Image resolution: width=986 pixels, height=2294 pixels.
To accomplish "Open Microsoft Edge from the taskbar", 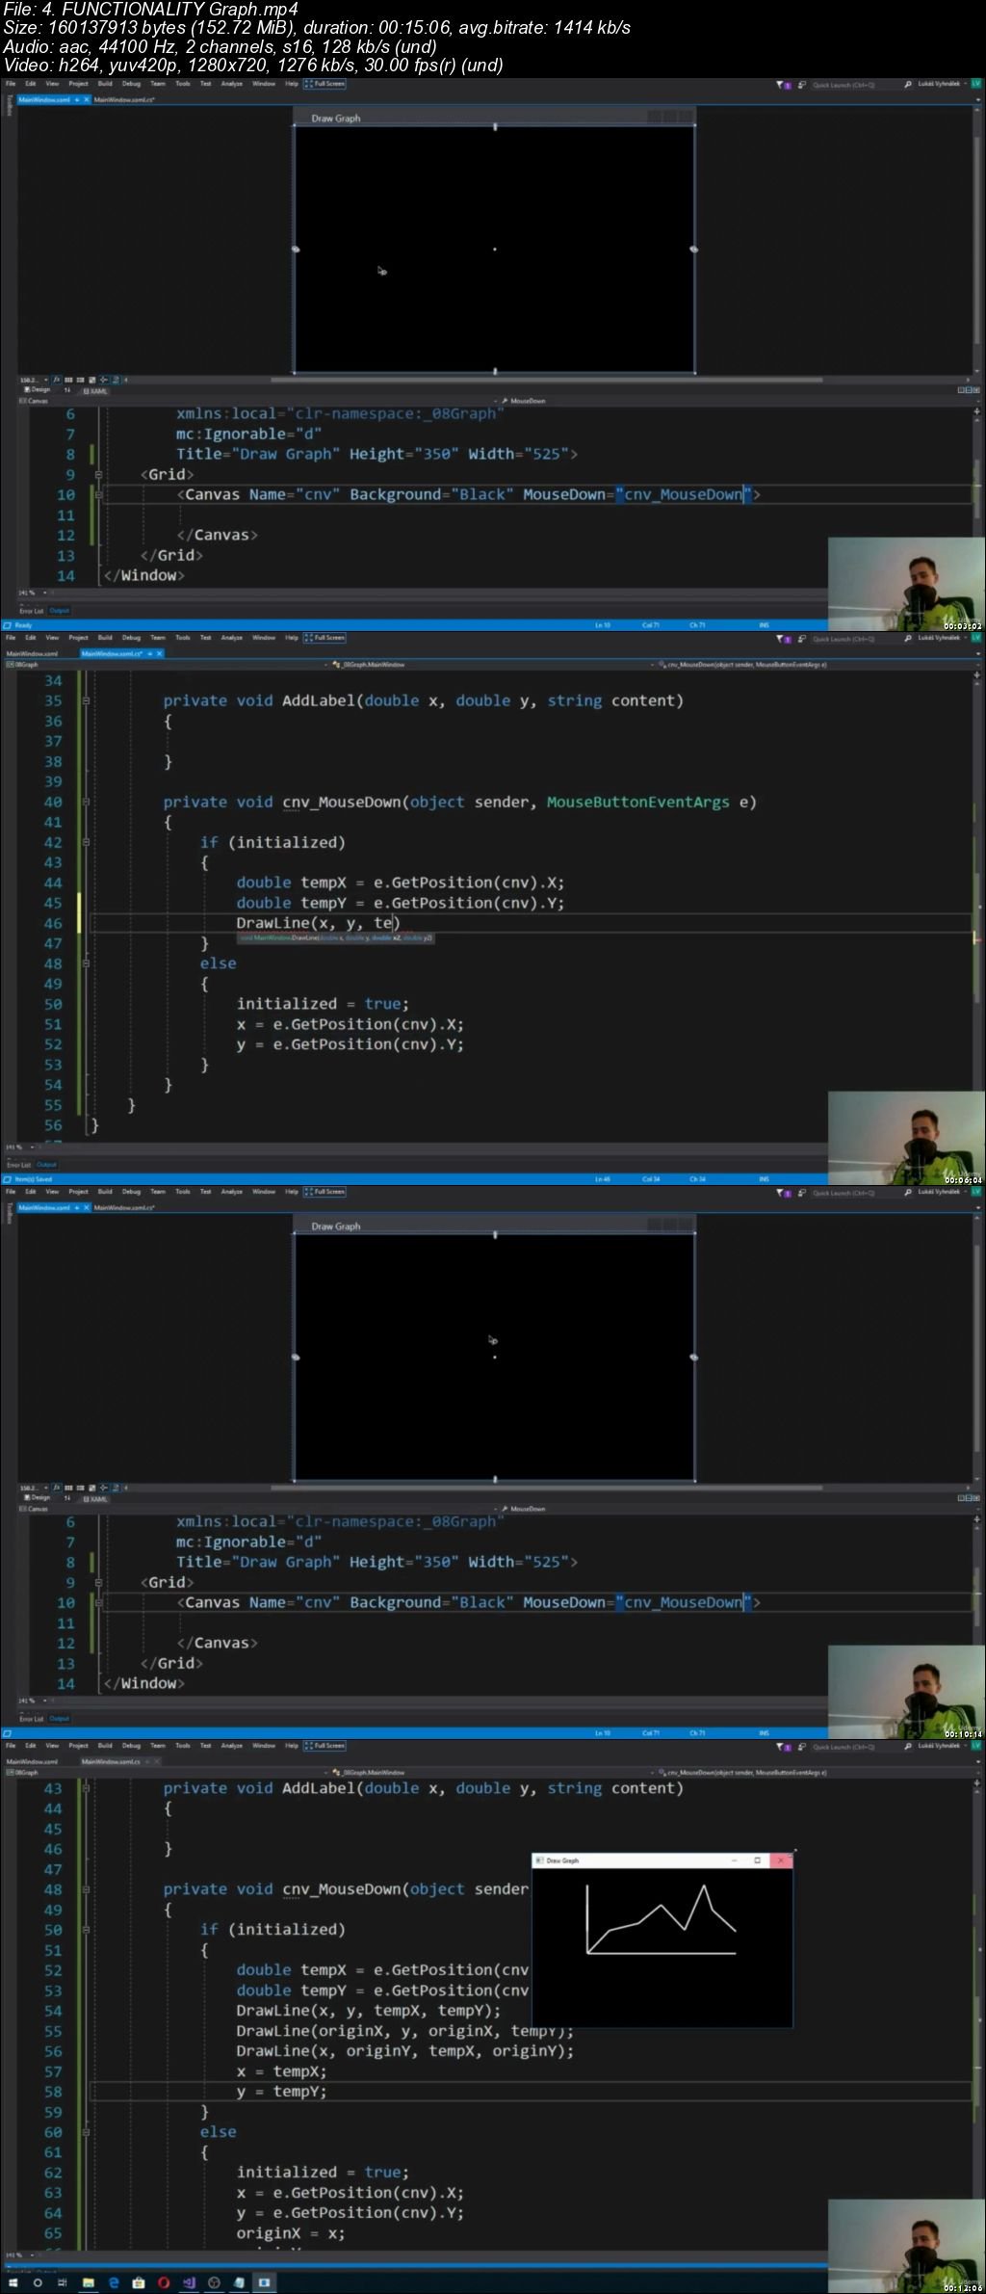I will click(x=114, y=2282).
